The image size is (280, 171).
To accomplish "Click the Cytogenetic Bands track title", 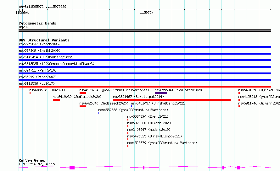I will (37, 23).
